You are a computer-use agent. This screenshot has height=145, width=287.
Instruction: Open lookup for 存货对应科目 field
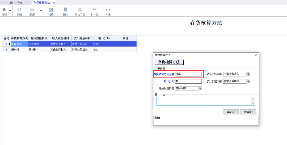pyautogui.click(x=200, y=88)
